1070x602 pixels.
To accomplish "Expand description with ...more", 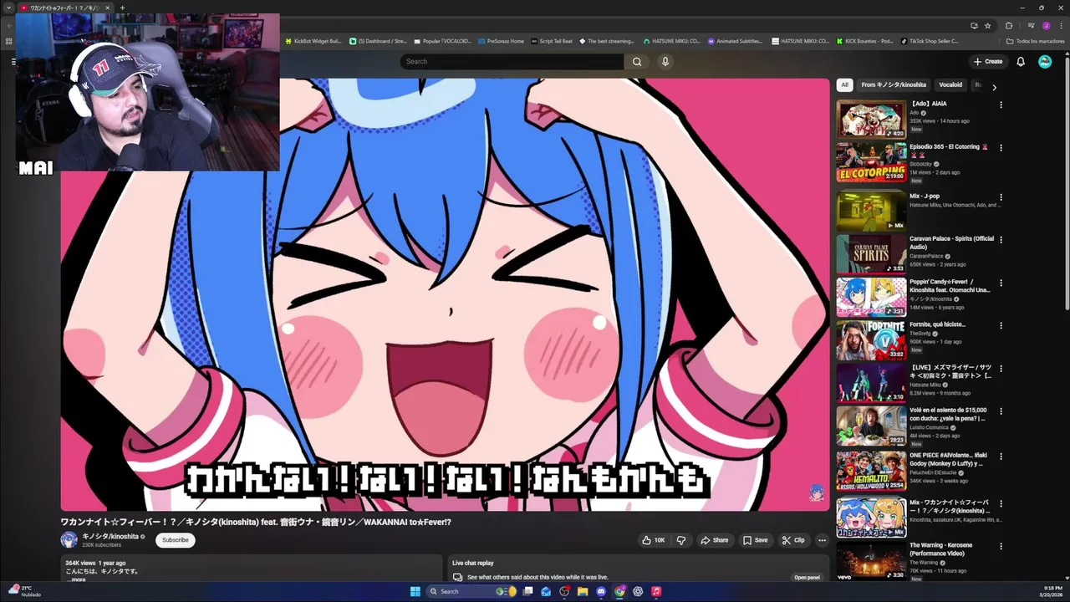I will point(77,579).
